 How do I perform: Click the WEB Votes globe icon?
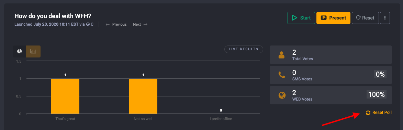[x=282, y=95]
